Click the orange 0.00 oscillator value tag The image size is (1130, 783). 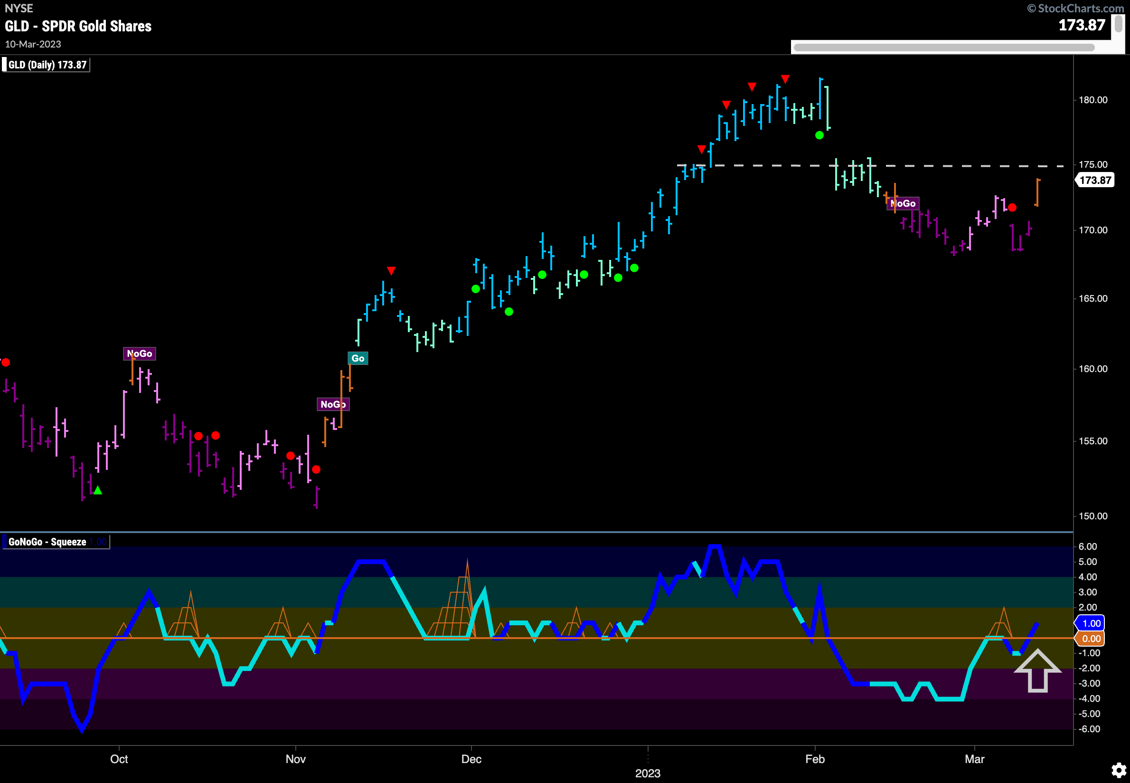click(1090, 638)
